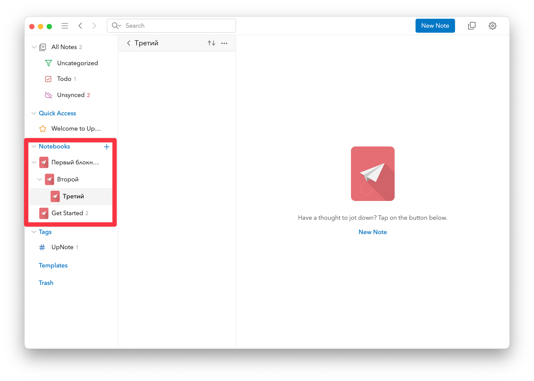Image resolution: width=534 pixels, height=381 pixels.
Task: Collapse the Второй notebook chevron
Action: tap(40, 179)
